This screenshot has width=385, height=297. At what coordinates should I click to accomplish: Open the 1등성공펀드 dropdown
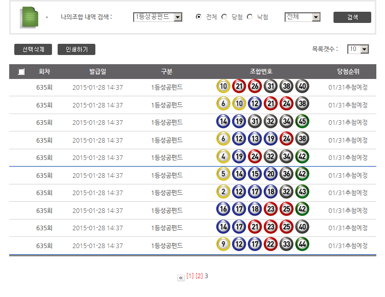click(x=158, y=17)
